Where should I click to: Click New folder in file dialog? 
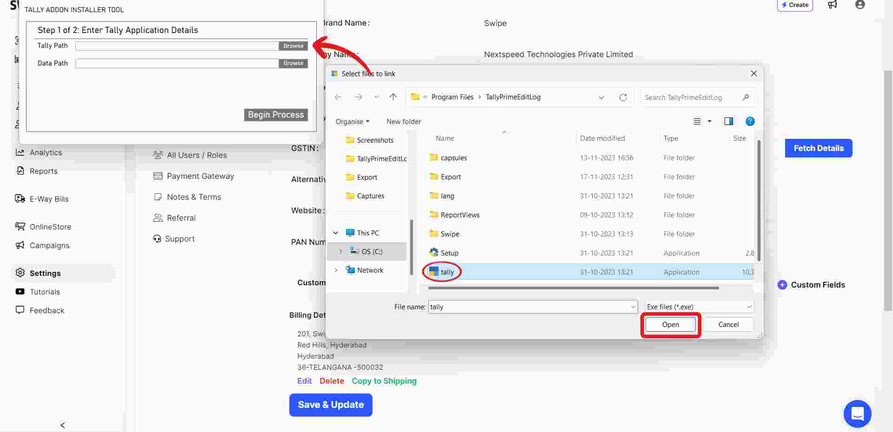click(x=403, y=122)
